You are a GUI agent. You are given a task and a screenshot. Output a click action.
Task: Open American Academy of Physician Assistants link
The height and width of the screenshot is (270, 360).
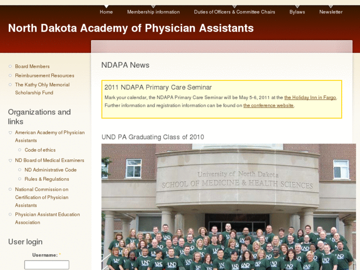[50, 137]
